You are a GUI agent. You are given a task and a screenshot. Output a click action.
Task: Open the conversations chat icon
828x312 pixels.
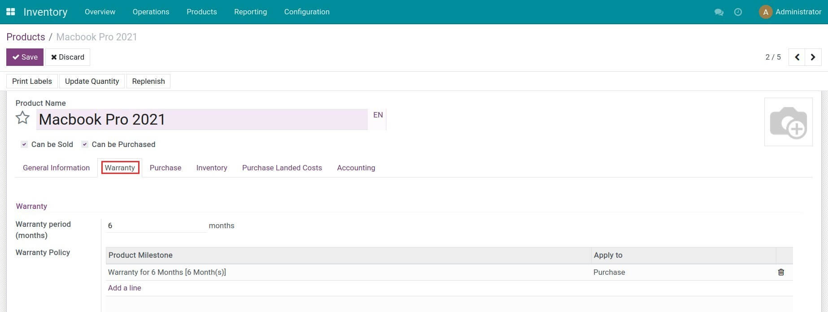click(719, 12)
